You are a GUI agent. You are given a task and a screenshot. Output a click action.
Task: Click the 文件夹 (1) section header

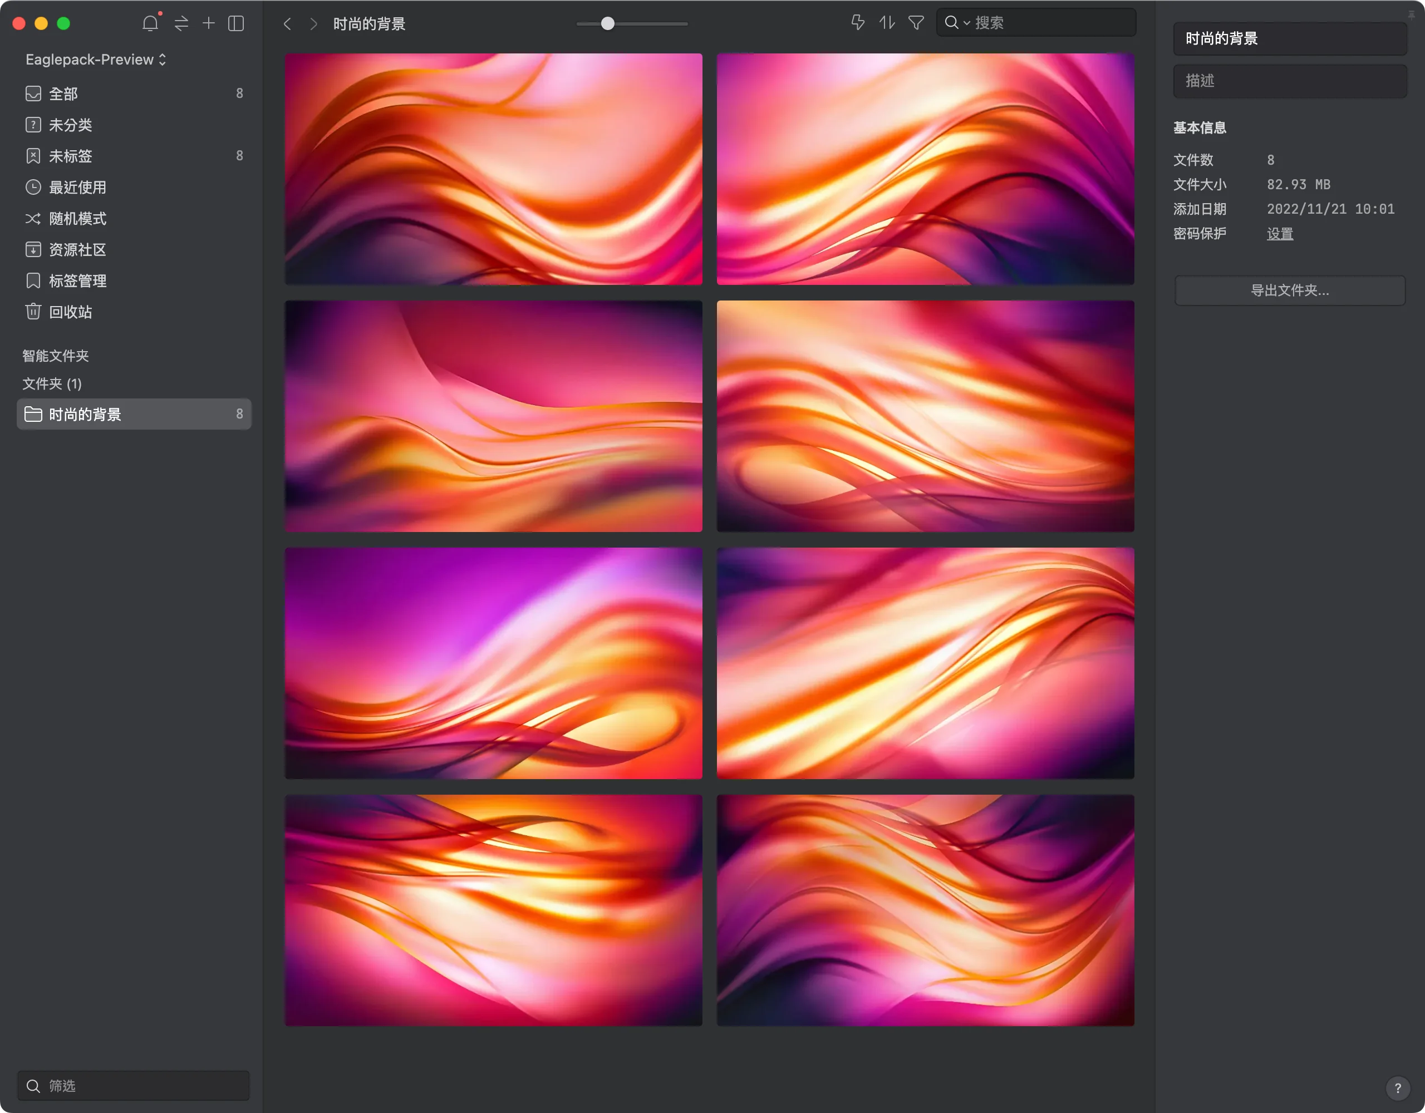52,383
